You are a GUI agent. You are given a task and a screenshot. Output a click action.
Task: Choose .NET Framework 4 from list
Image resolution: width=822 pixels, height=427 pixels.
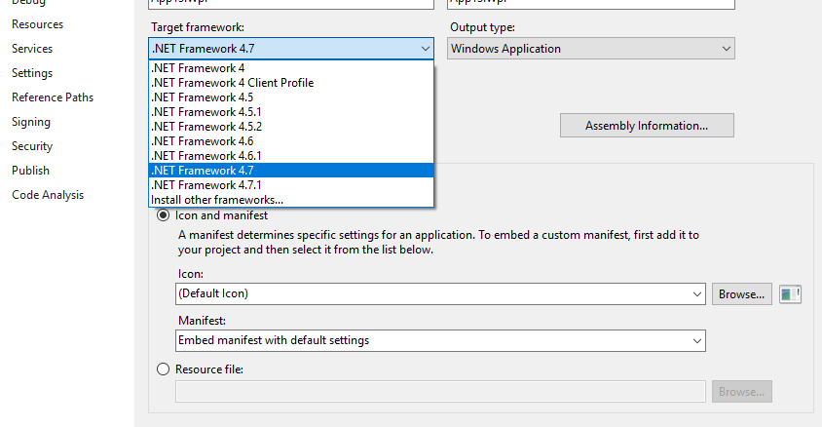(x=291, y=68)
